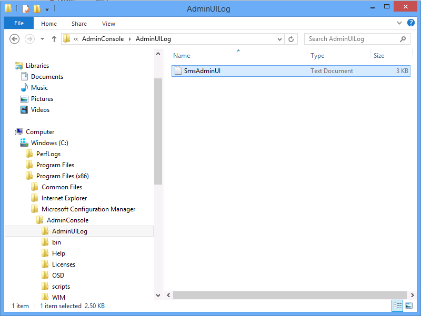Open the Licenses folder

(64, 264)
